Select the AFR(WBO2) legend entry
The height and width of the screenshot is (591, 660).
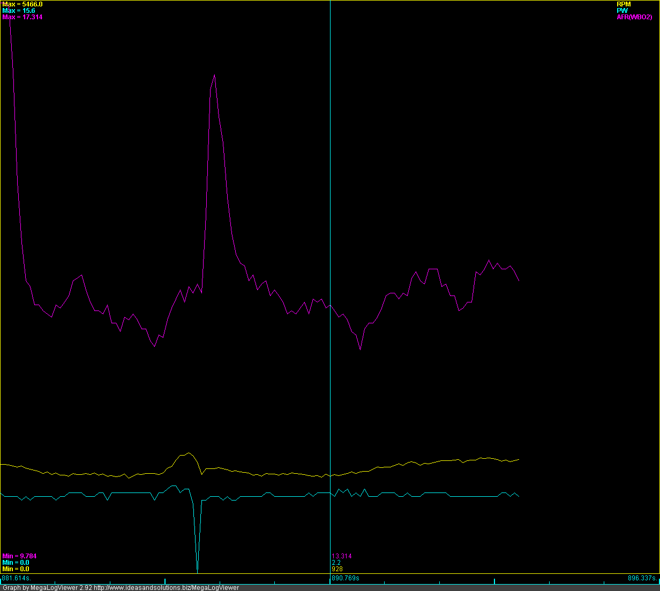(634, 17)
